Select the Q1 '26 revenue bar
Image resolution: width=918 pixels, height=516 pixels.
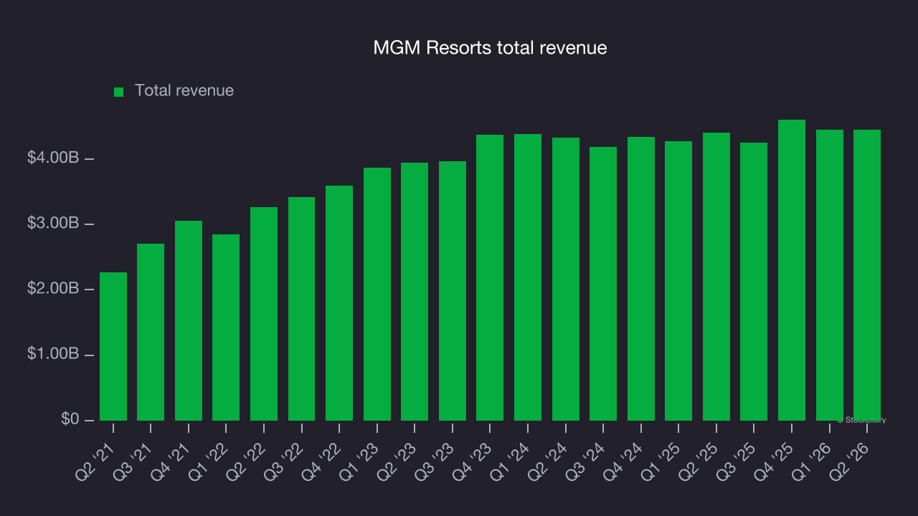830,275
